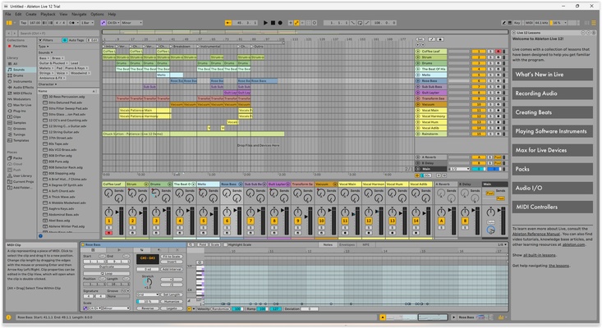Viewport: 602px width, 328px height.
Task: Launch the Coffee Leaf track play icon
Action: [x=418, y=52]
